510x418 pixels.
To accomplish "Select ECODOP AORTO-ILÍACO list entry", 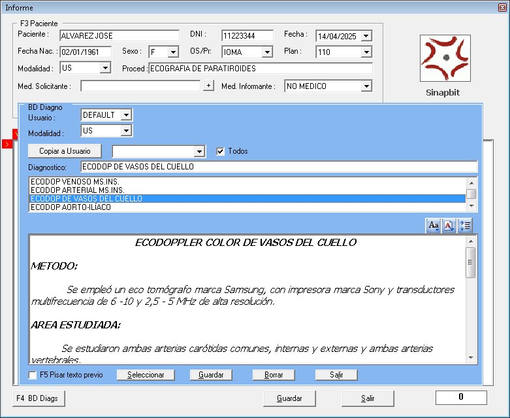I will (71, 207).
